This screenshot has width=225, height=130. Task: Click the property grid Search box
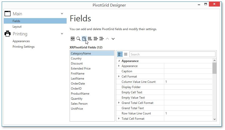pyautogui.click(x=172, y=54)
